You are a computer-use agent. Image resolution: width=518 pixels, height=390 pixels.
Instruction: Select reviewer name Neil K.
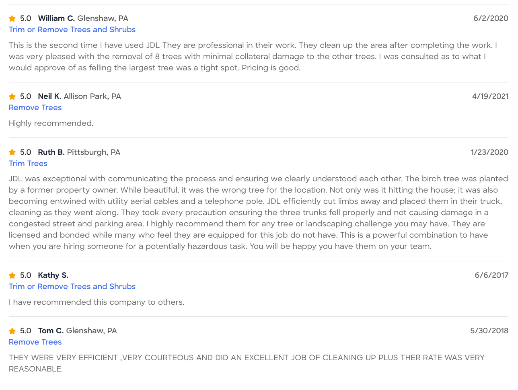[49, 96]
